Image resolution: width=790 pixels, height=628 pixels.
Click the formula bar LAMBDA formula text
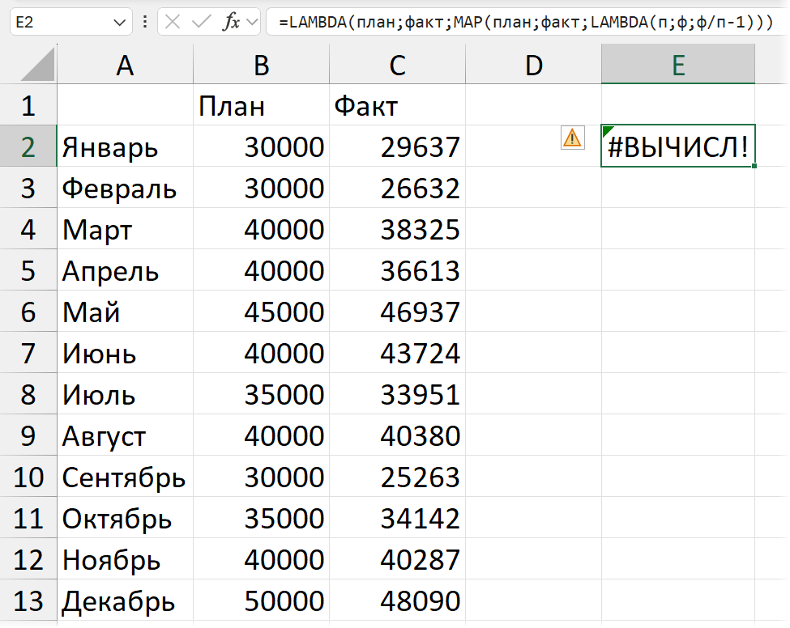[526, 22]
